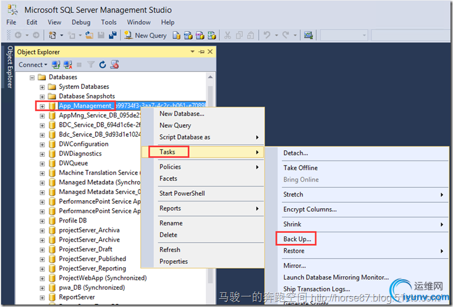Choose New Database... in context menu
This screenshot has height=307, width=453.
203,114
